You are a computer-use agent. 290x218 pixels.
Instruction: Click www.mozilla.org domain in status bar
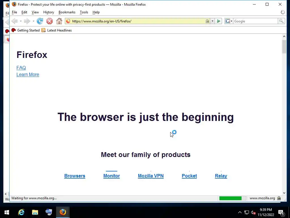262,198
